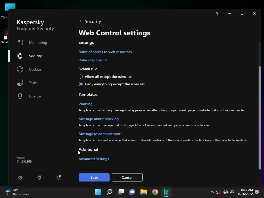
Task: Go back using the Security arrow
Action: coord(80,21)
